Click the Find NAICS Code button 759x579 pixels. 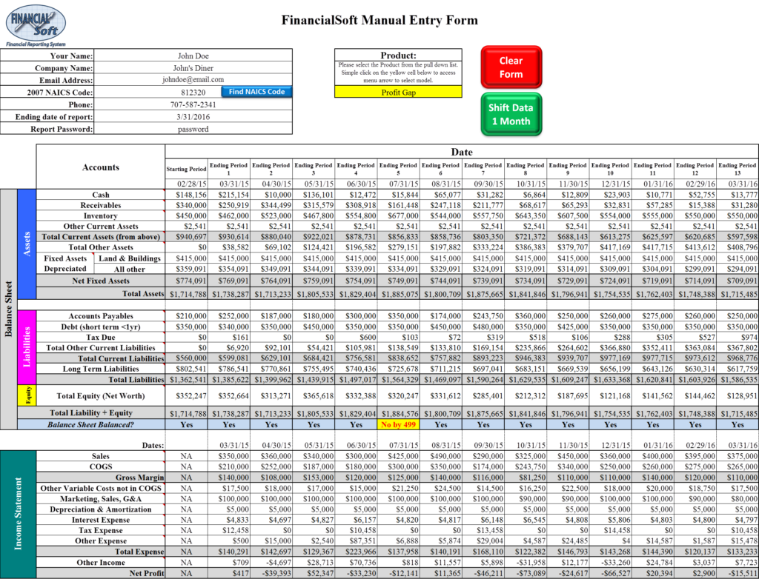[256, 92]
